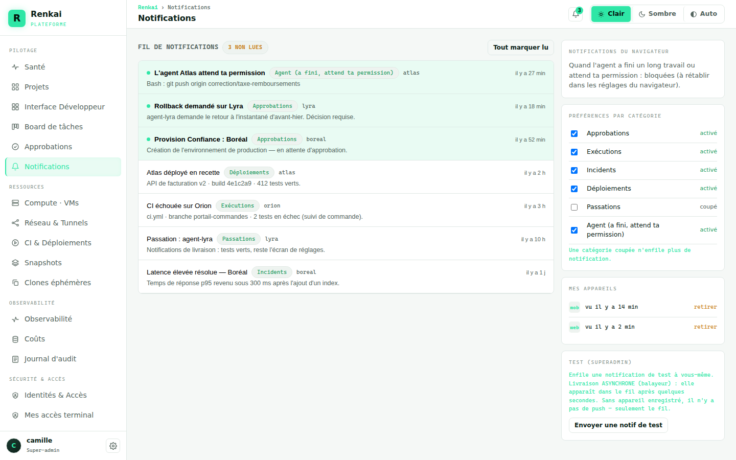Click the Renkai logo icon
This screenshot has width=736, height=460.
coord(17,18)
